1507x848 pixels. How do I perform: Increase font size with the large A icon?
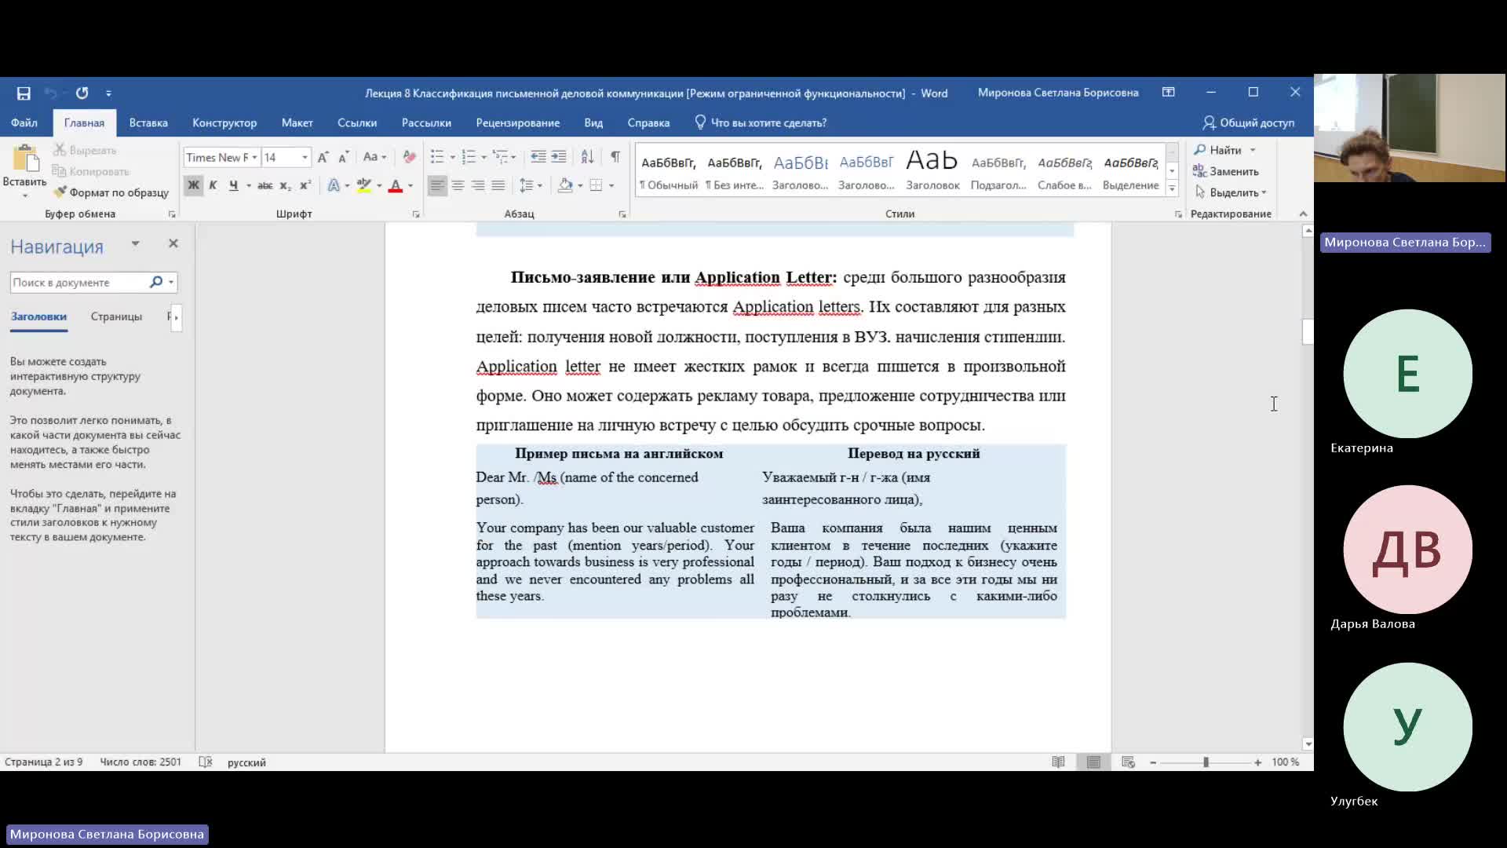[x=323, y=157]
